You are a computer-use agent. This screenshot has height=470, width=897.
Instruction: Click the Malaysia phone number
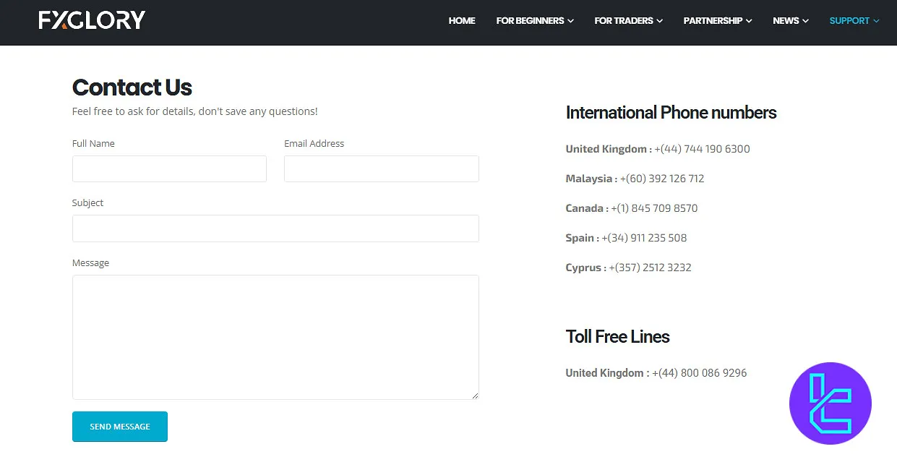coord(662,179)
